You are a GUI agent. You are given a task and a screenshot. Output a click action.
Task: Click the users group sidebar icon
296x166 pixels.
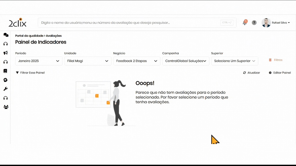point(6,107)
